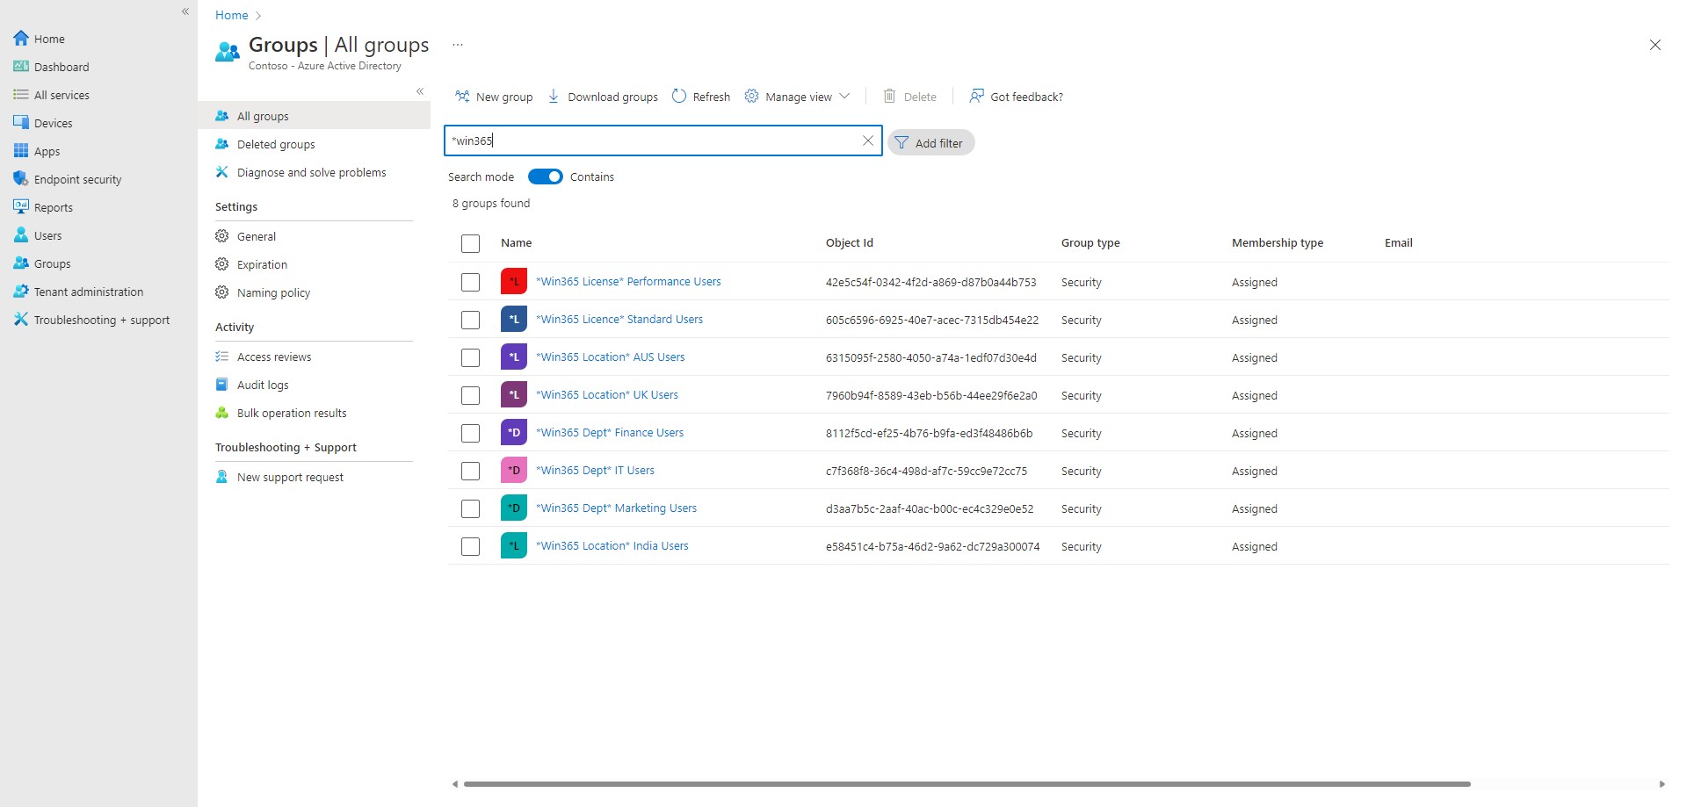Viewport: 1687px width, 807px height.
Task: Check the *Win365 Location* UK Users checkbox
Action: point(470,395)
